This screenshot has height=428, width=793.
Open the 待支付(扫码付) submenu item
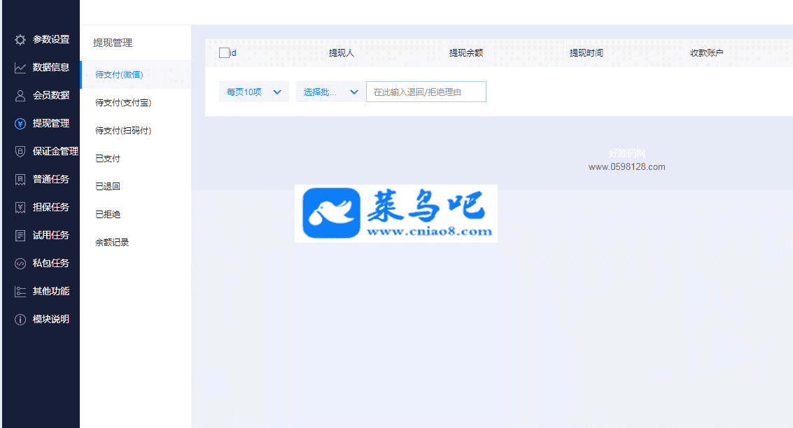pyautogui.click(x=123, y=131)
